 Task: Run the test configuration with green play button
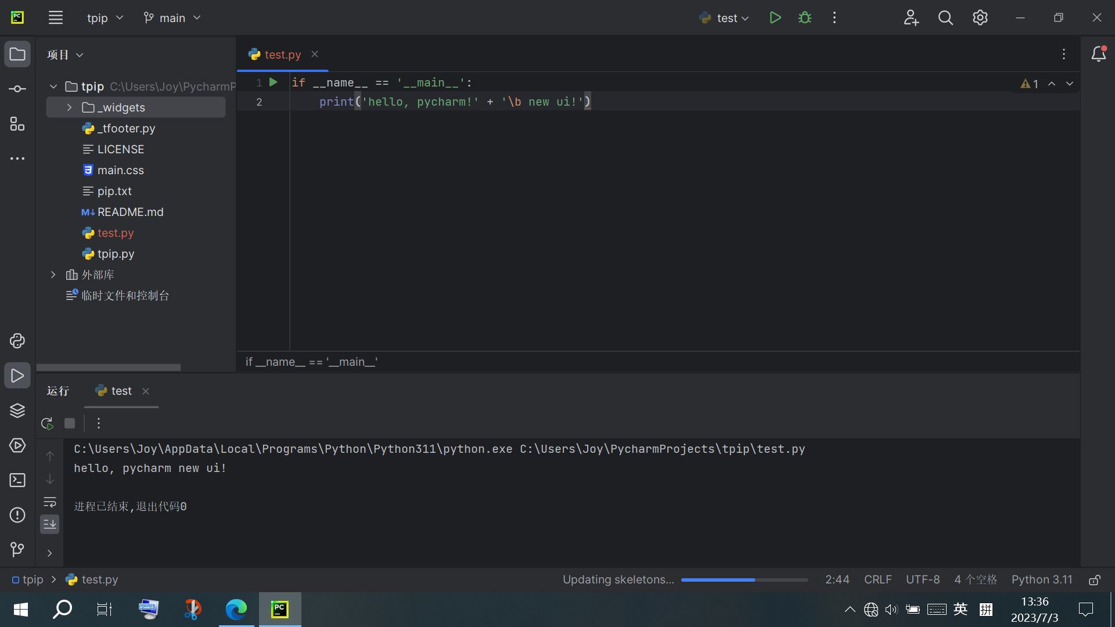(775, 17)
